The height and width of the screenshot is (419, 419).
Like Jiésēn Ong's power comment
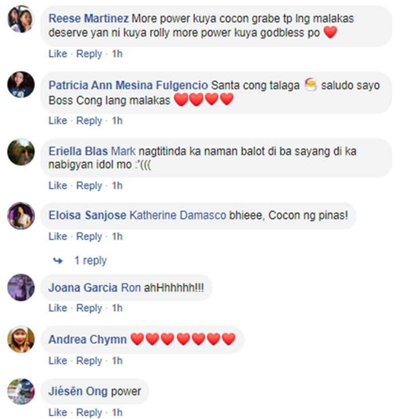[58, 412]
